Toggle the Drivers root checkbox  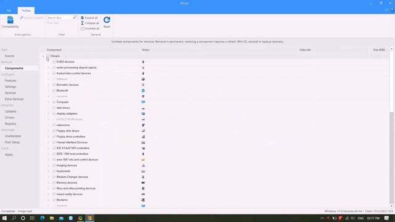(48, 56)
